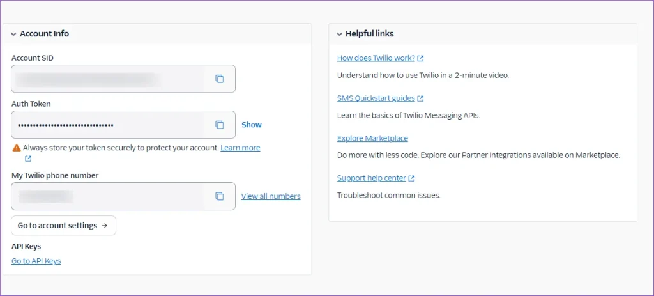Collapse the Account Info section
The width and height of the screenshot is (654, 296).
point(13,35)
